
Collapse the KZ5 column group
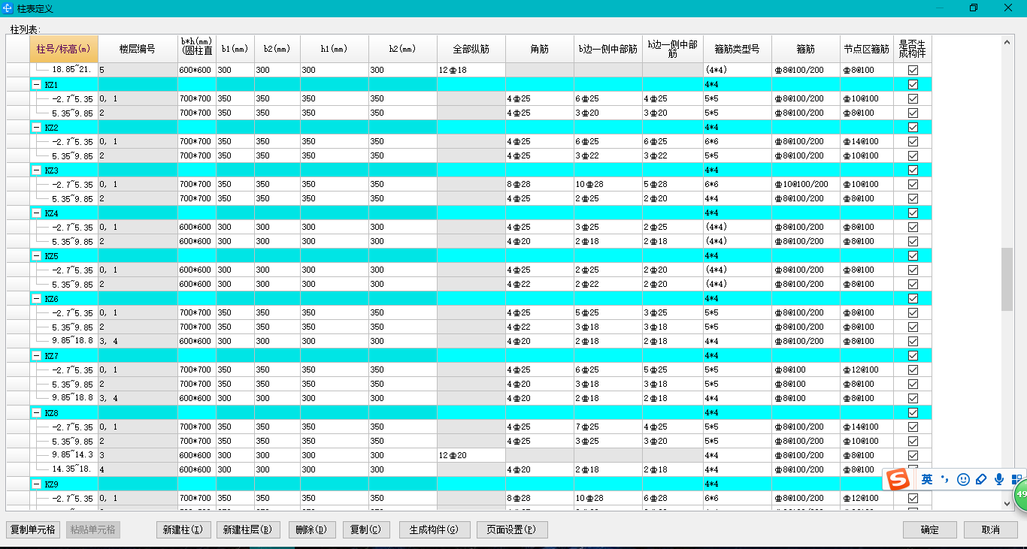(x=36, y=256)
